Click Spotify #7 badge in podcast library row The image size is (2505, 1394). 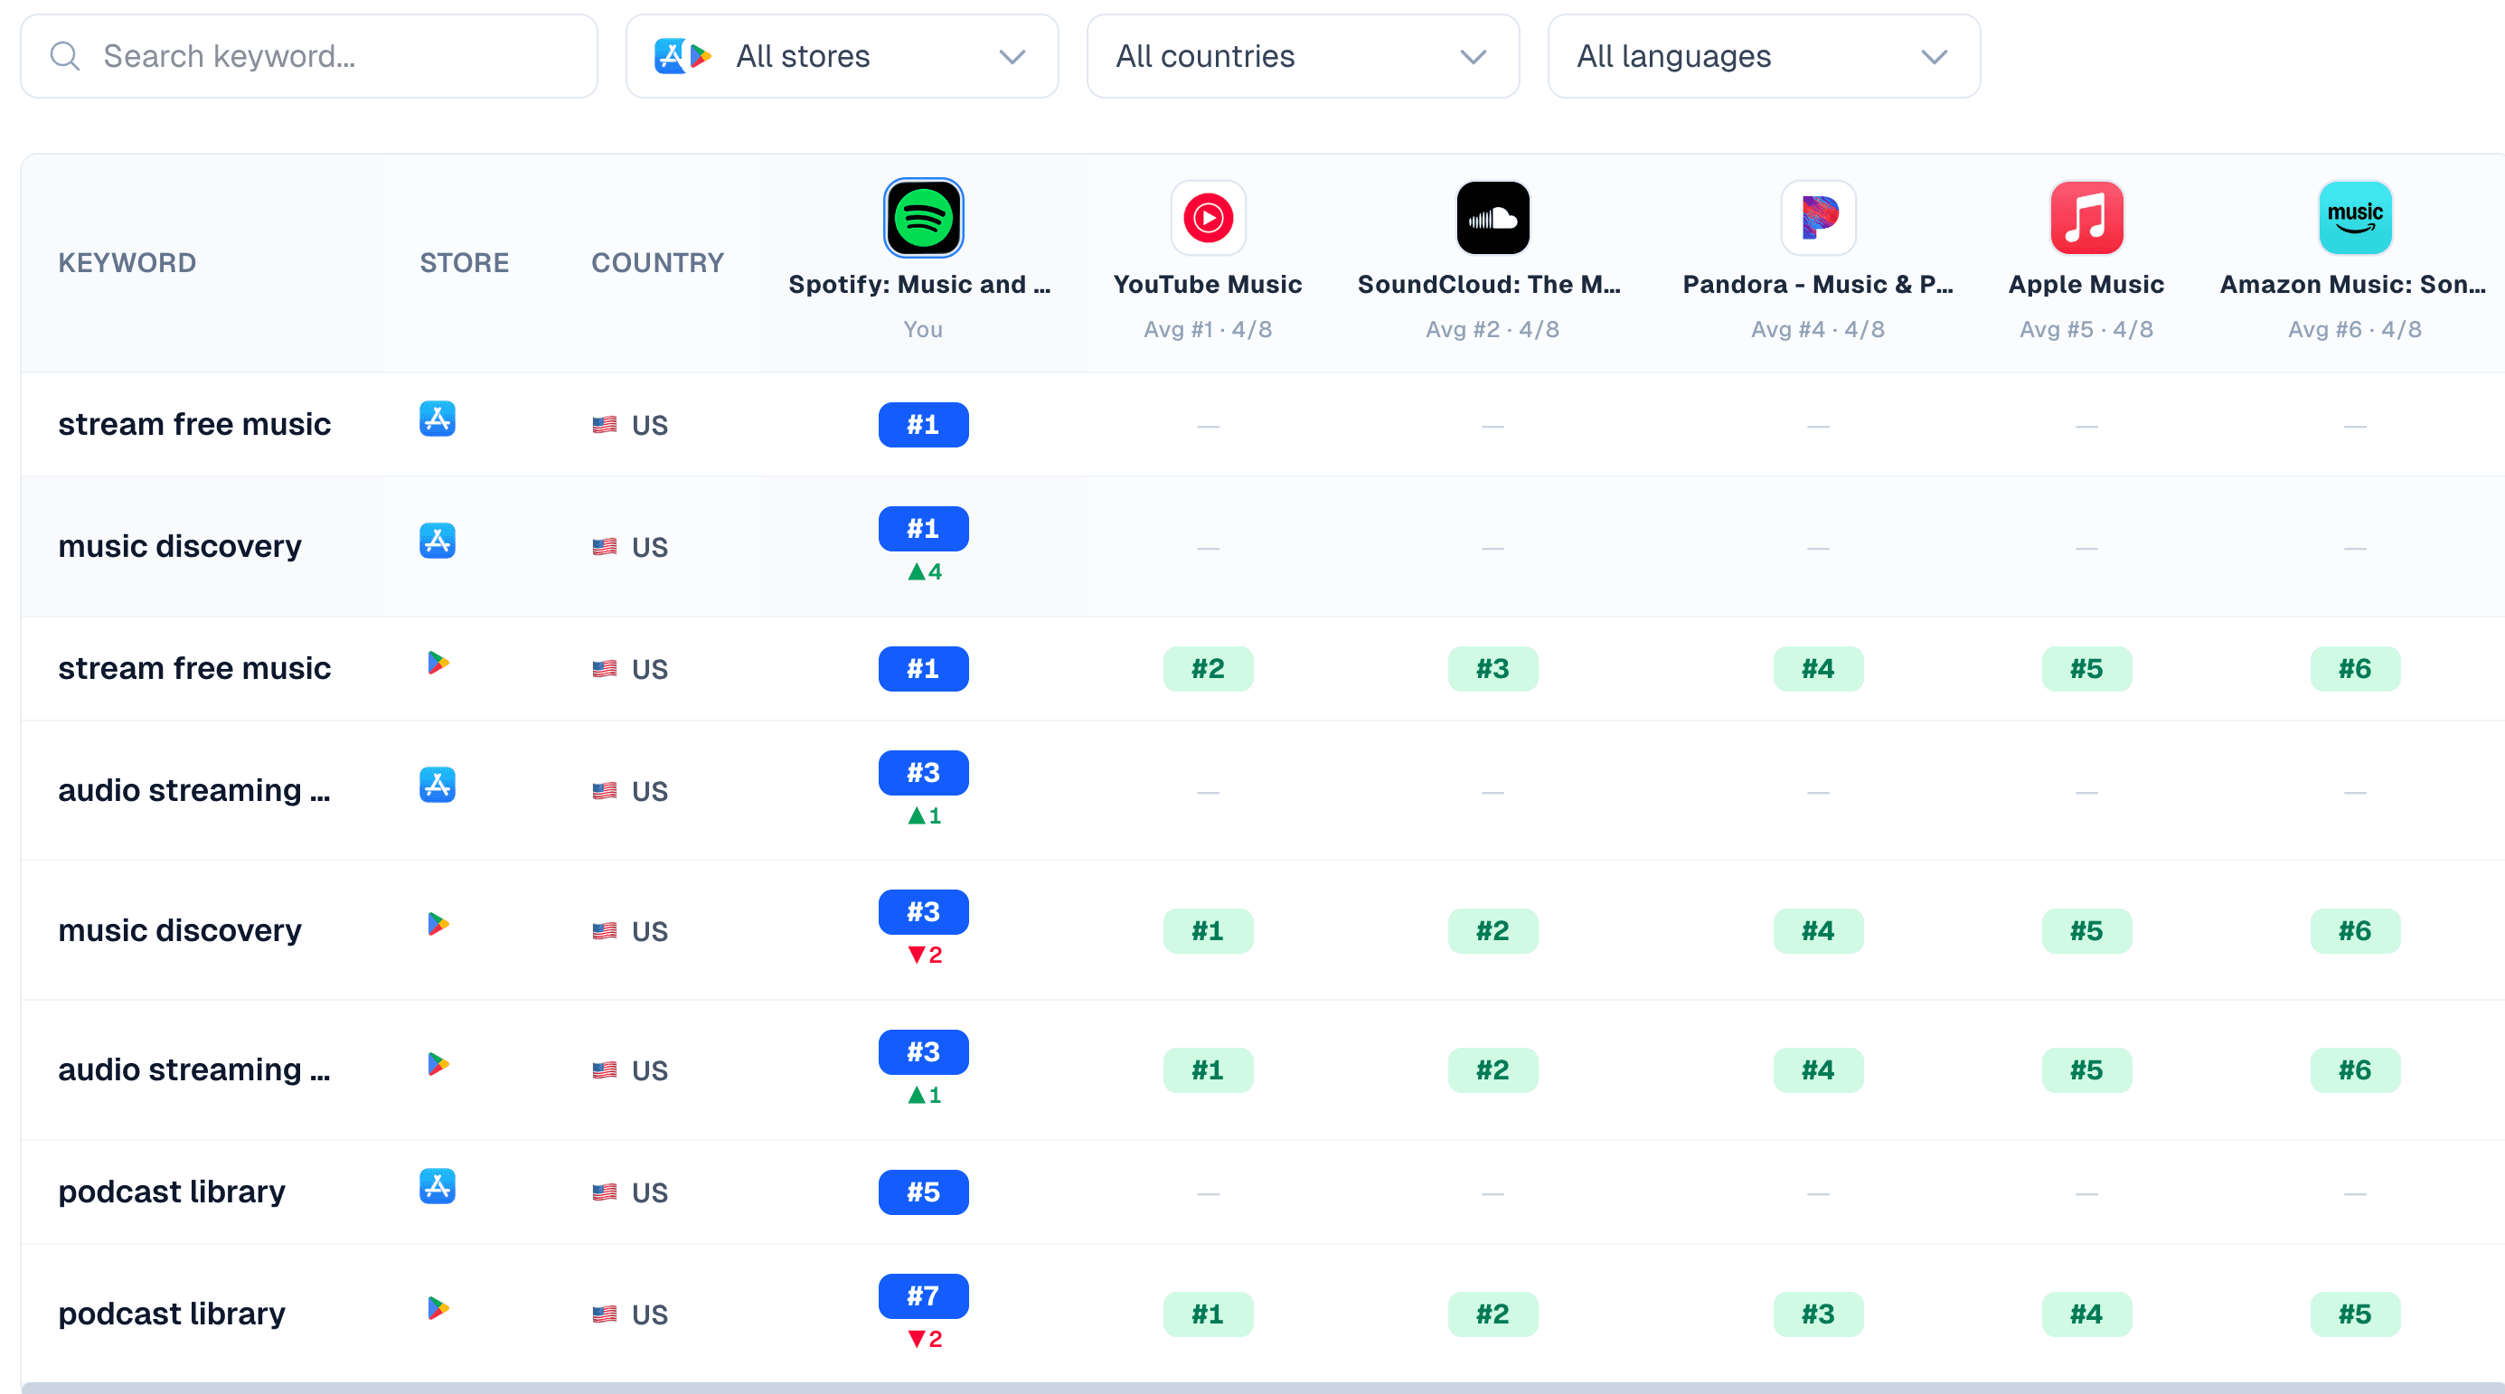coord(923,1296)
